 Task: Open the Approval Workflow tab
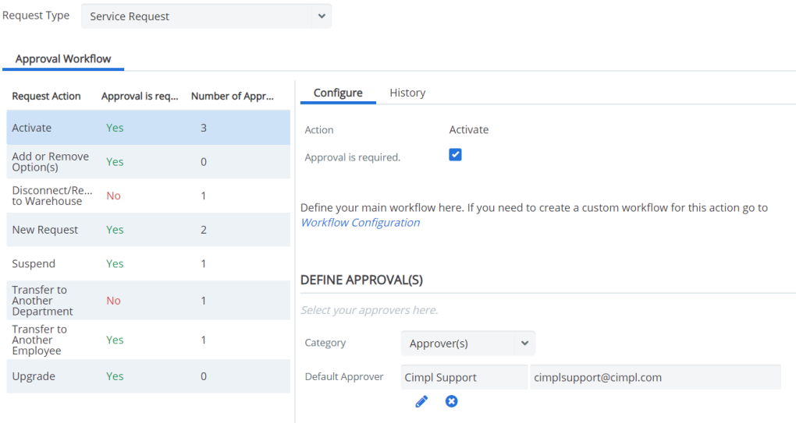tap(63, 58)
